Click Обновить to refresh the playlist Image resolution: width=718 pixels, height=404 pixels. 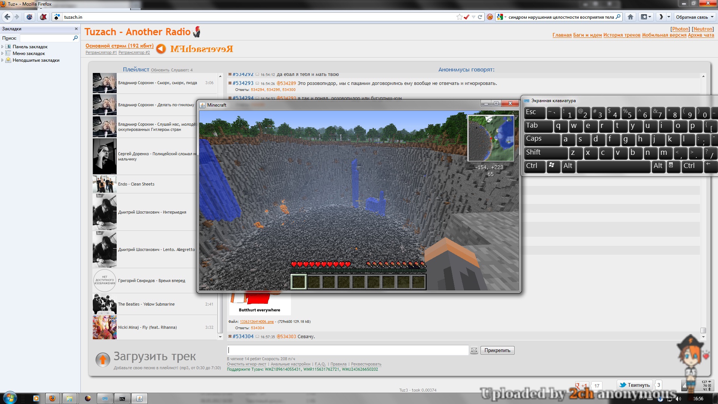pyautogui.click(x=160, y=70)
